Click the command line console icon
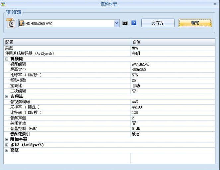This screenshot has width=220, height=170. coord(125,23)
